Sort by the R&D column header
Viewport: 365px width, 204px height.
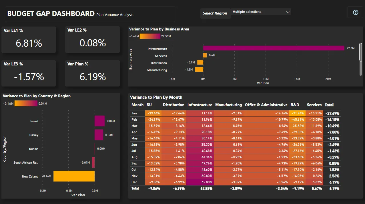295,105
